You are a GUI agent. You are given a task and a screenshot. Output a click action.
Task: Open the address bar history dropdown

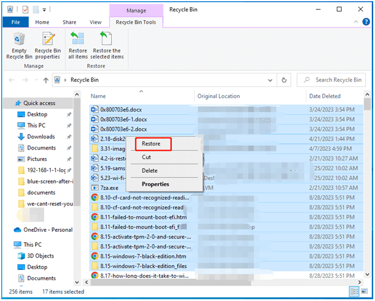[270, 80]
